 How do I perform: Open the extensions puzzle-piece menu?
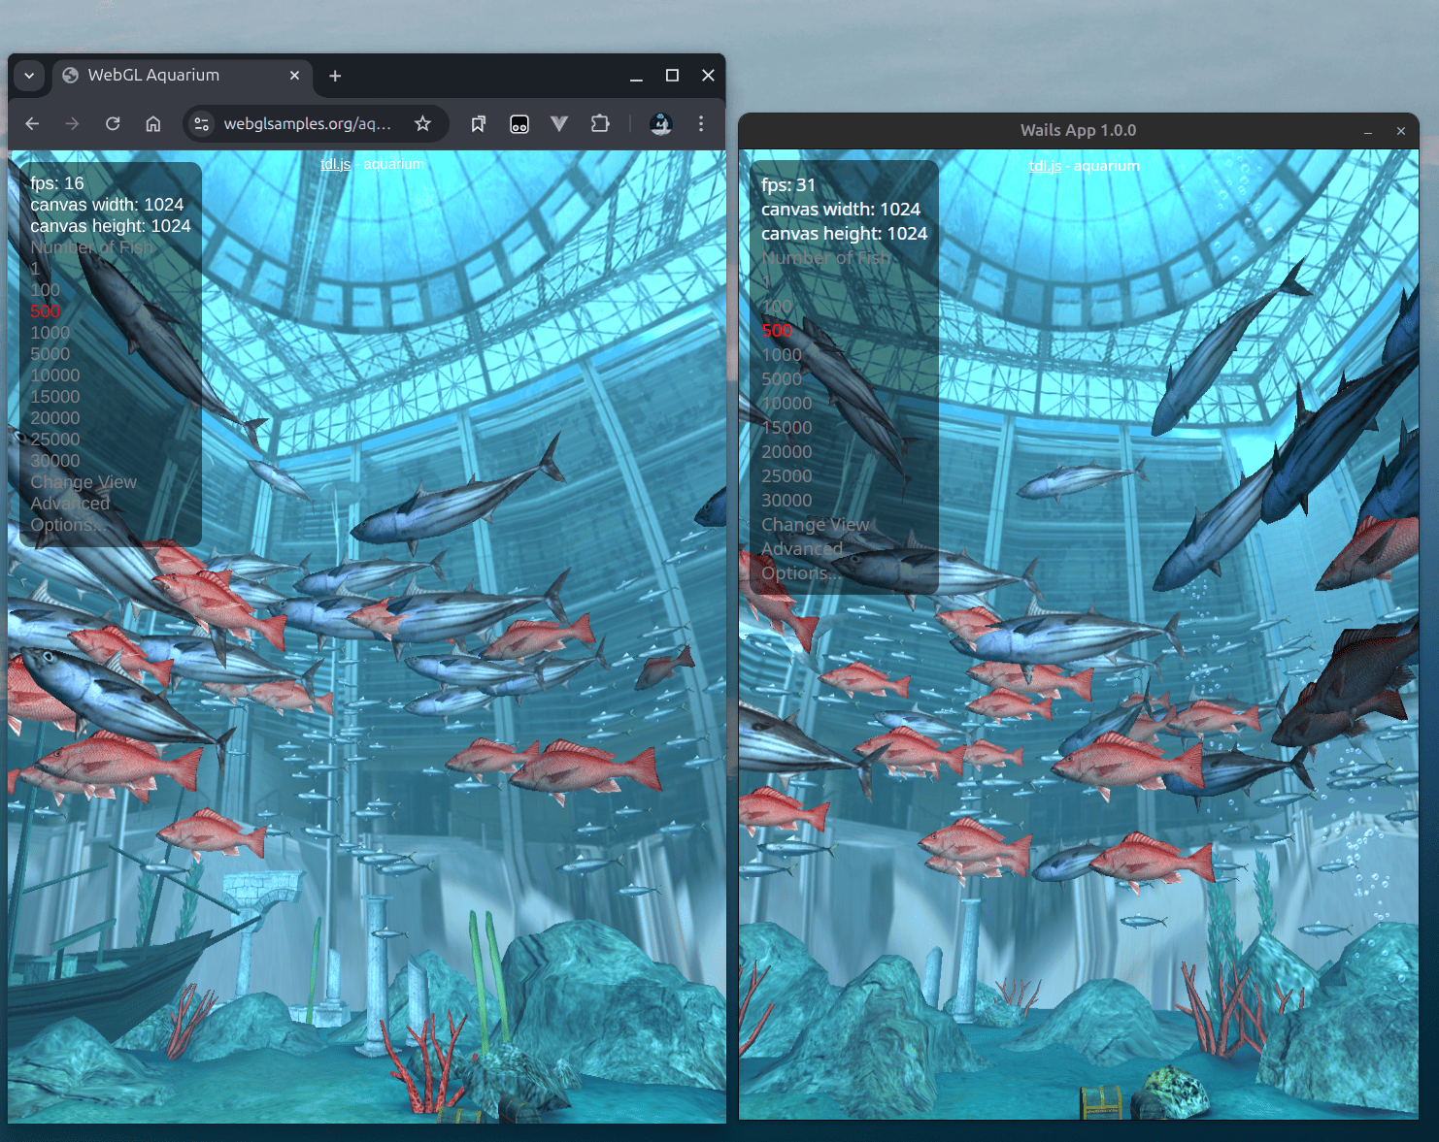pos(599,123)
